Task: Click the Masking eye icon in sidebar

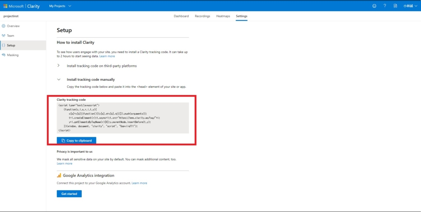Action: [x=3, y=55]
